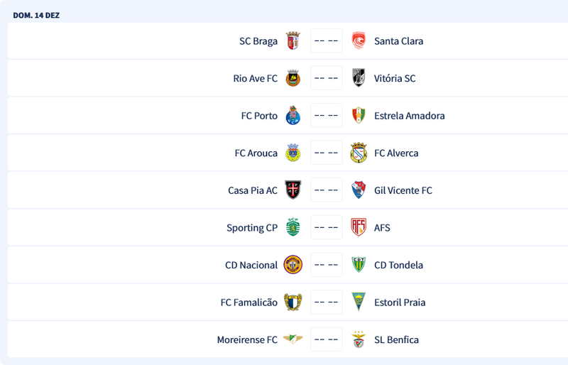Select the Gil Vicente FC crest
Viewport: 568px width, 365px height.
pyautogui.click(x=359, y=190)
